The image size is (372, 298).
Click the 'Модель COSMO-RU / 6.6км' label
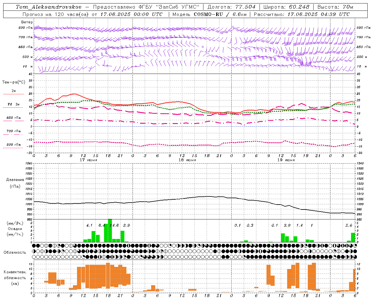209,14
